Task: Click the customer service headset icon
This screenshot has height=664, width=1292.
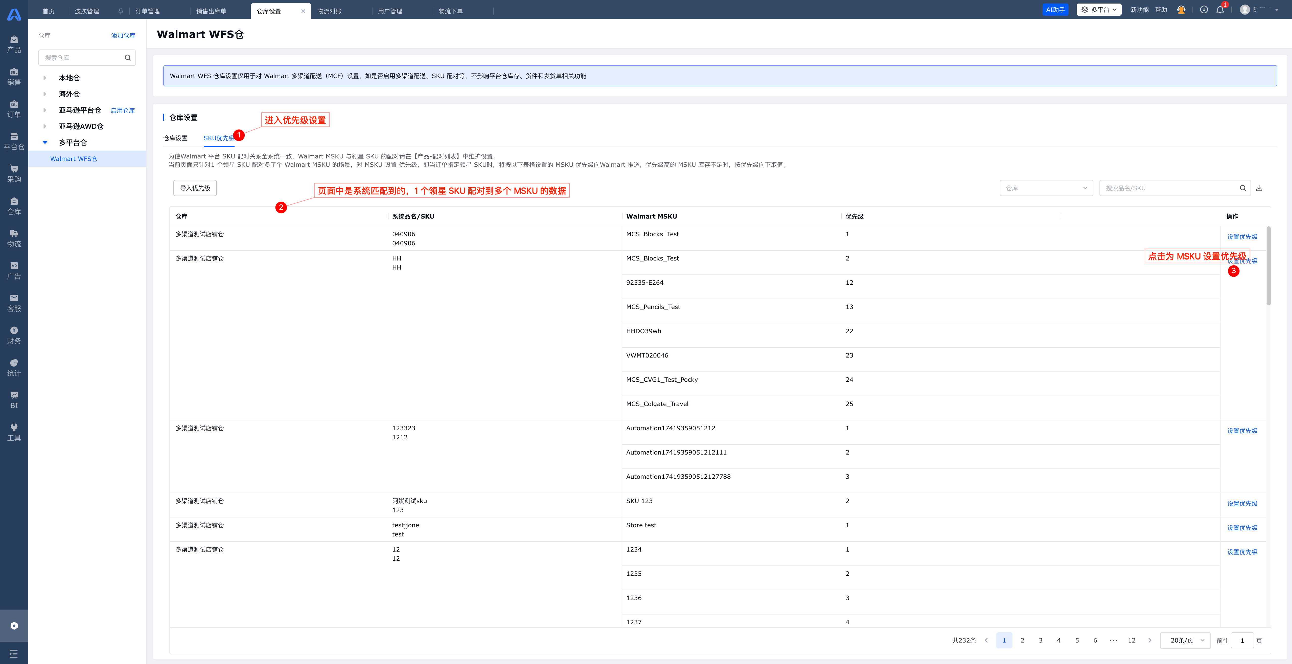Action: [1181, 10]
